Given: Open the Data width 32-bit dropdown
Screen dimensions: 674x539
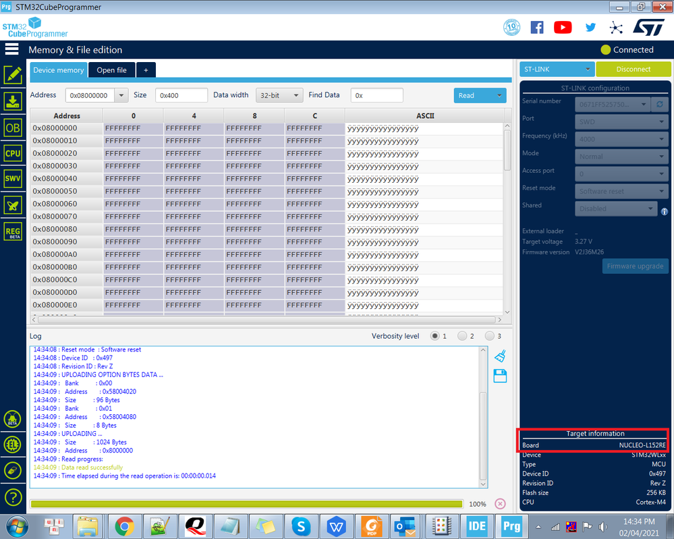Looking at the screenshot, I should coord(279,95).
